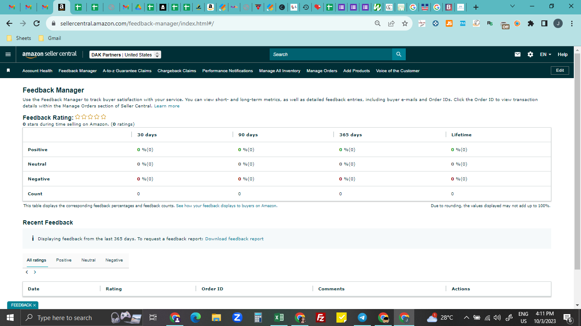Click the share this page icon
The width and height of the screenshot is (581, 326).
pos(391,23)
